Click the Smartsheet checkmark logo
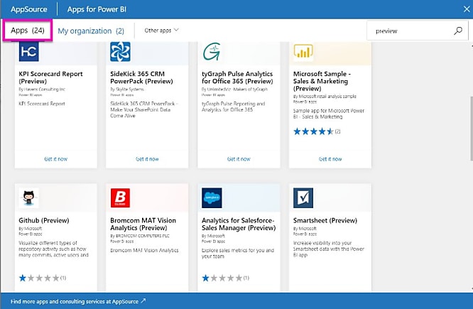473x309 pixels. coord(303,198)
